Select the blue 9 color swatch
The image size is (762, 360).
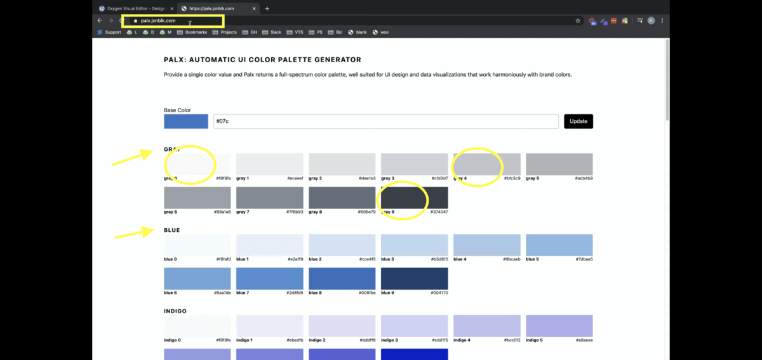[x=414, y=279]
